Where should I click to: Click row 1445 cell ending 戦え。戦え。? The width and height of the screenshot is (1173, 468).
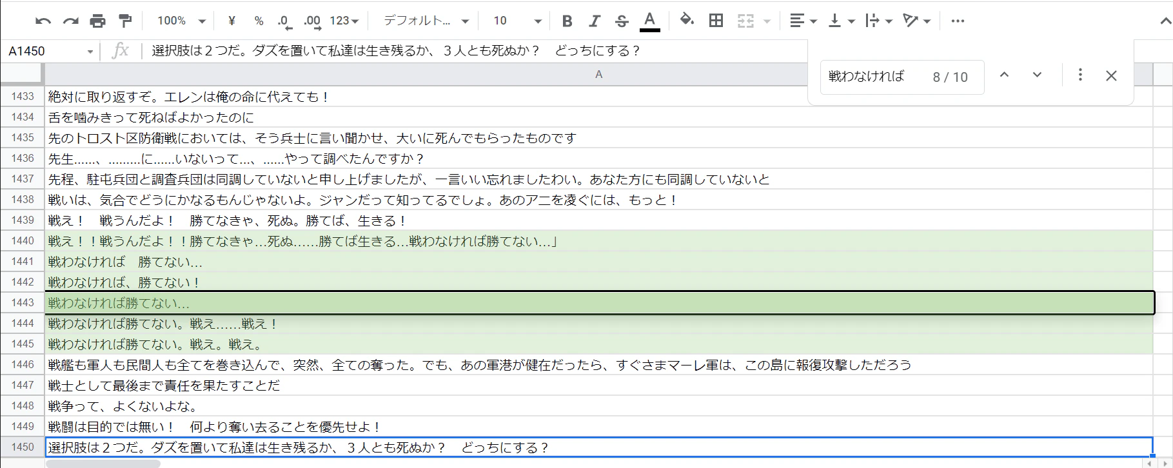(598, 344)
